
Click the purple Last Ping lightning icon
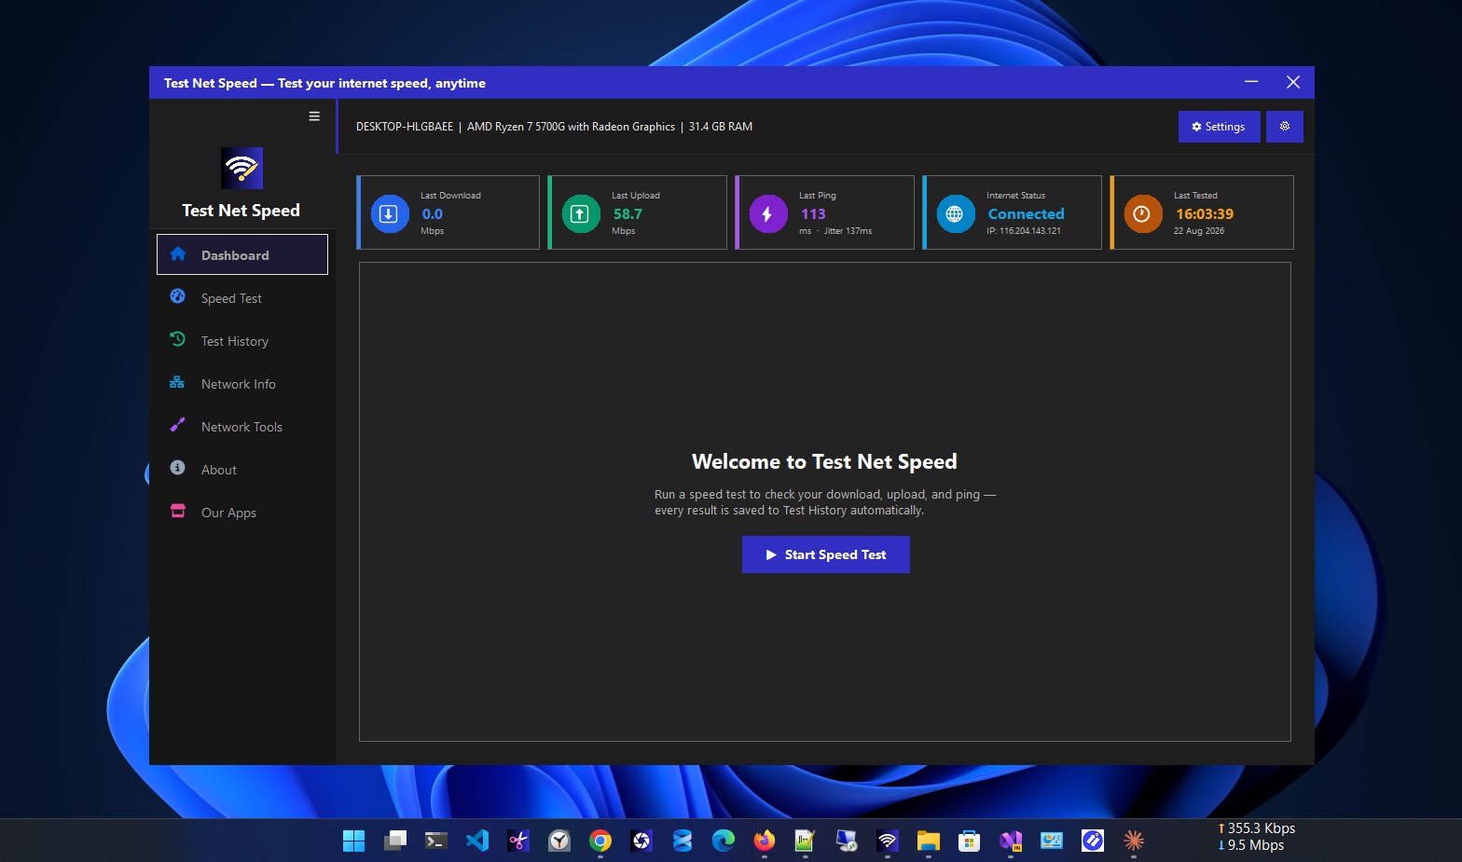click(x=768, y=213)
